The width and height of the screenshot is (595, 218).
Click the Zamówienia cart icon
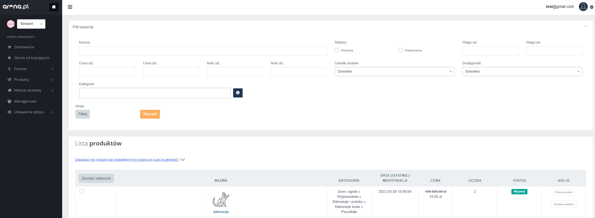(9, 47)
